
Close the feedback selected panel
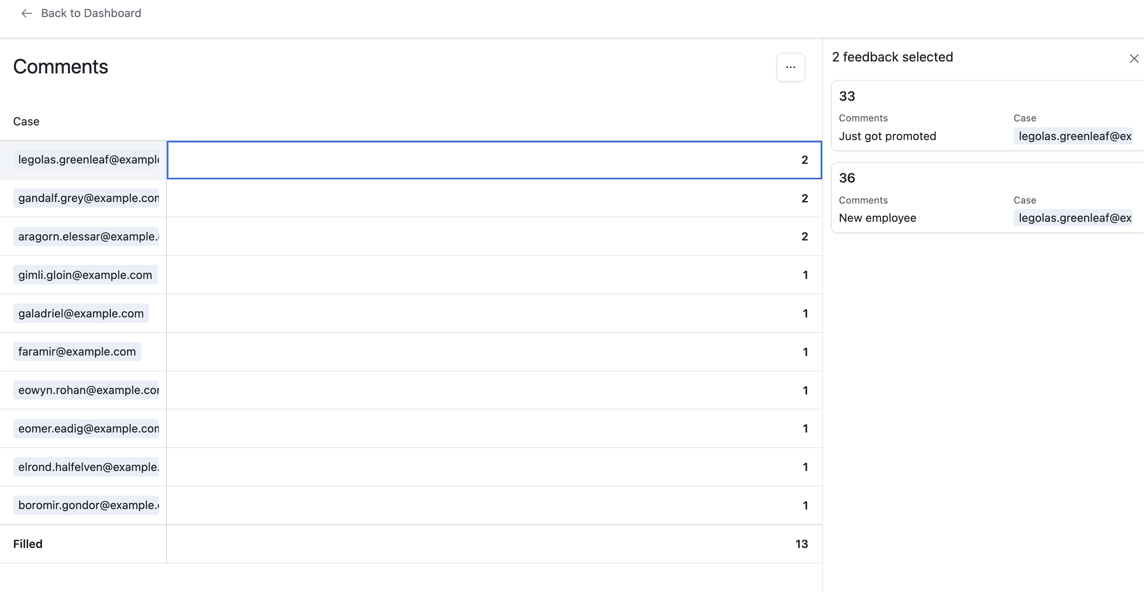tap(1134, 59)
